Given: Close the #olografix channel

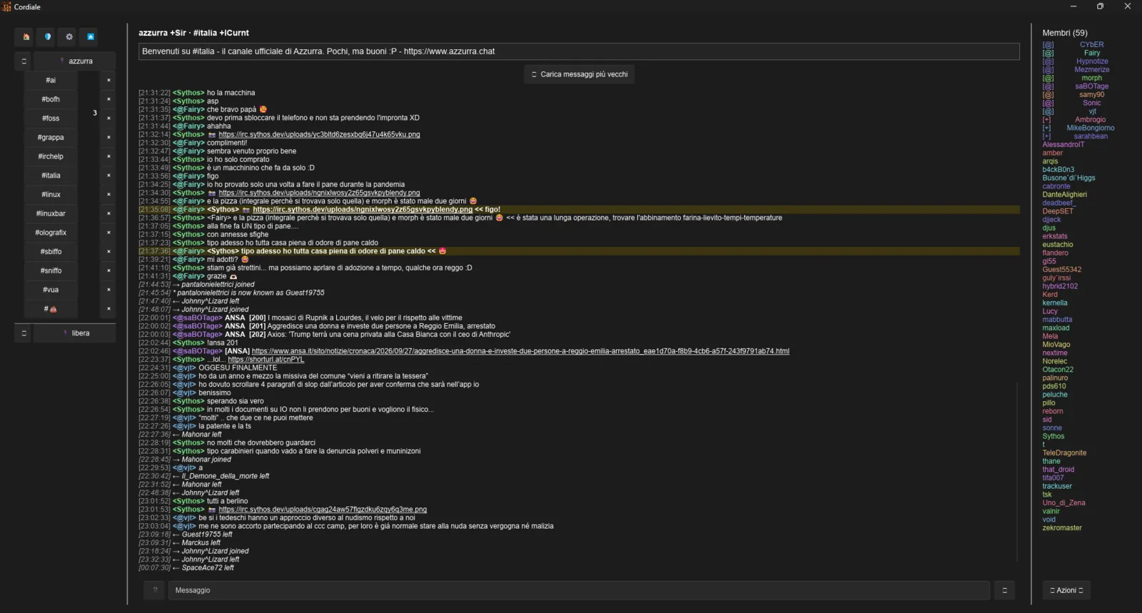Looking at the screenshot, I should pos(108,233).
